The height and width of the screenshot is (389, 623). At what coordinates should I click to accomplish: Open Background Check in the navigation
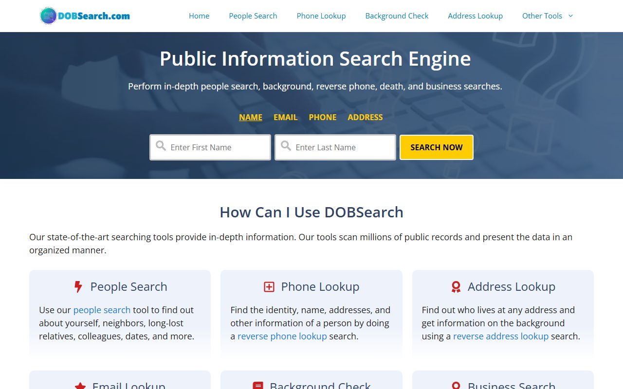point(397,16)
